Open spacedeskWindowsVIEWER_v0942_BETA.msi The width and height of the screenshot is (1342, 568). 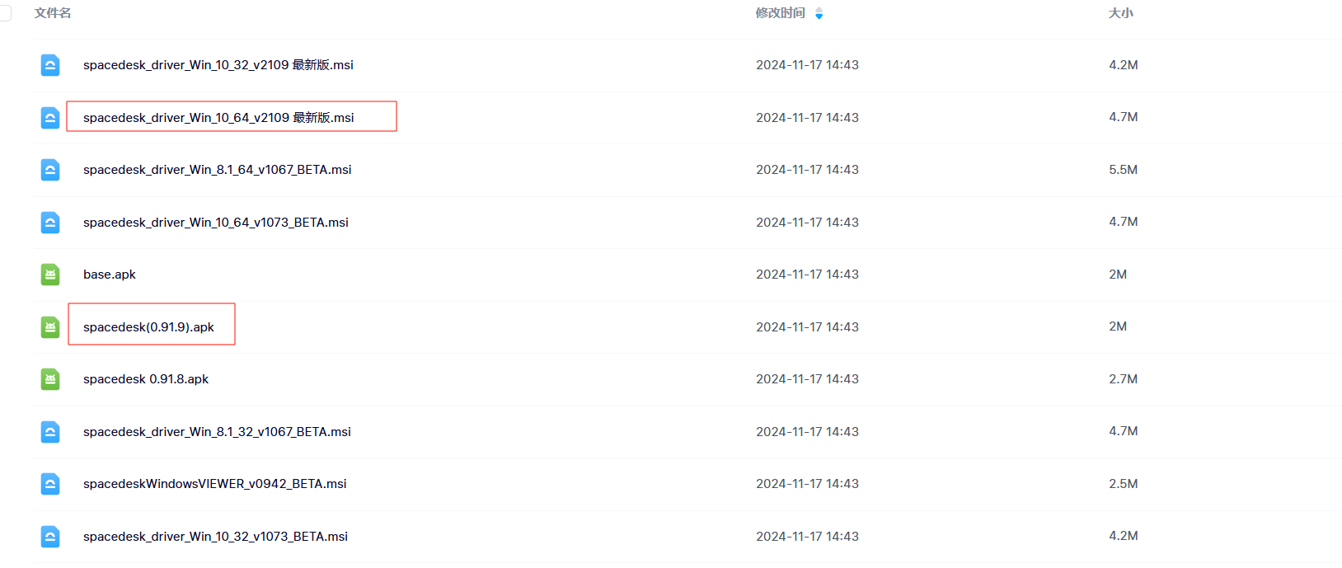coord(214,484)
